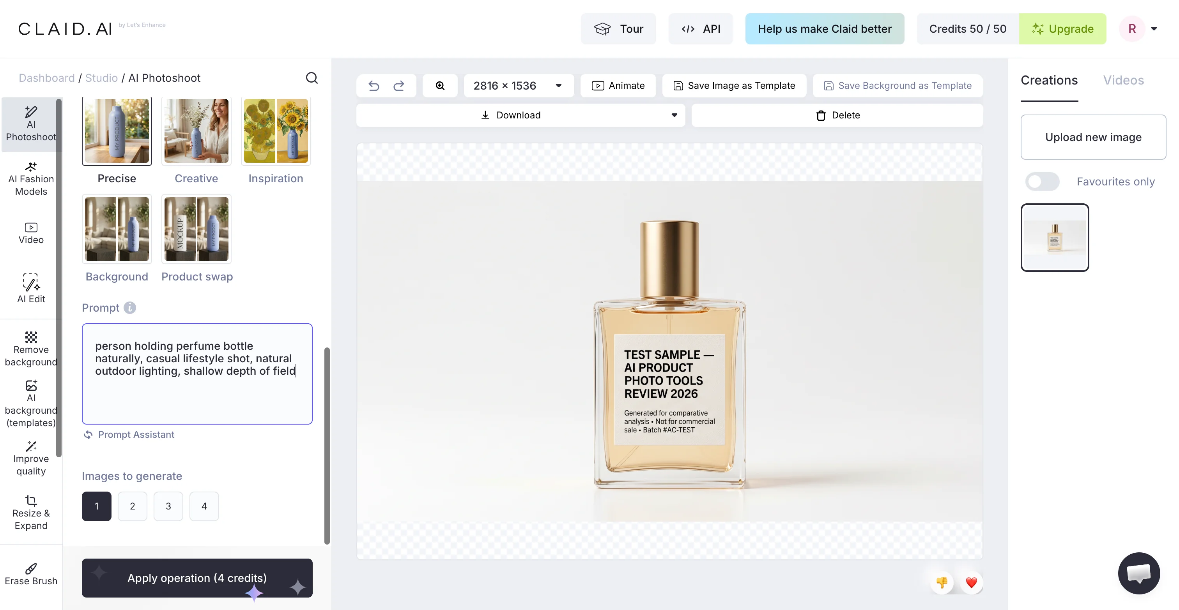This screenshot has width=1179, height=610.
Task: Open the AI Photoshoot tool
Action: (x=31, y=124)
